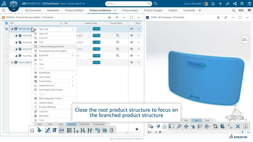The width and height of the screenshot is (253, 142).
Task: Click In Work state of Branch_BMX10 row
Action: click(96, 62)
